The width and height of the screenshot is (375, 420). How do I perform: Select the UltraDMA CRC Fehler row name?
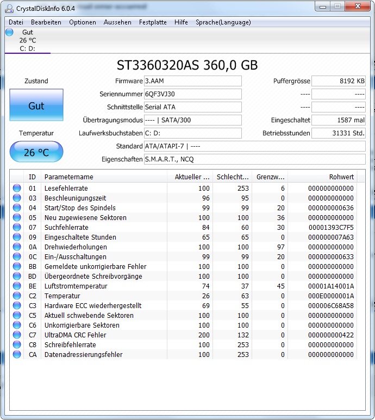pos(75,335)
